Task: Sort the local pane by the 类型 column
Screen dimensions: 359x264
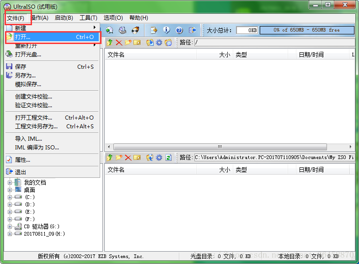Action: (261, 170)
